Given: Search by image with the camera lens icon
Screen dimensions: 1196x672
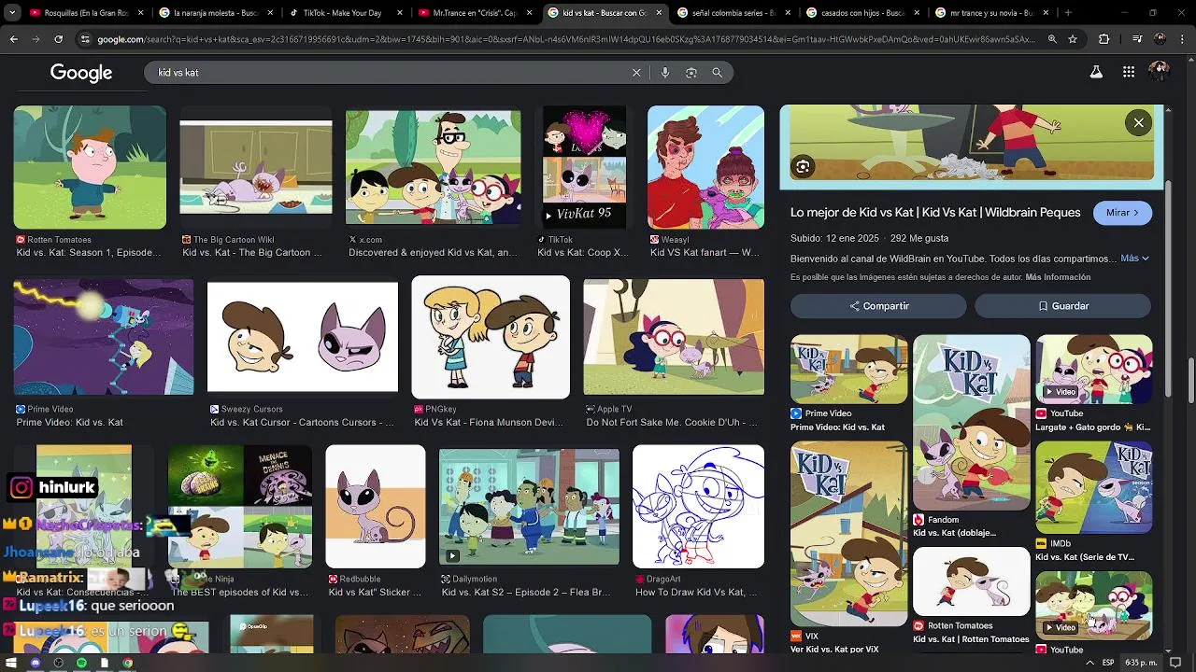Looking at the screenshot, I should coord(691,73).
